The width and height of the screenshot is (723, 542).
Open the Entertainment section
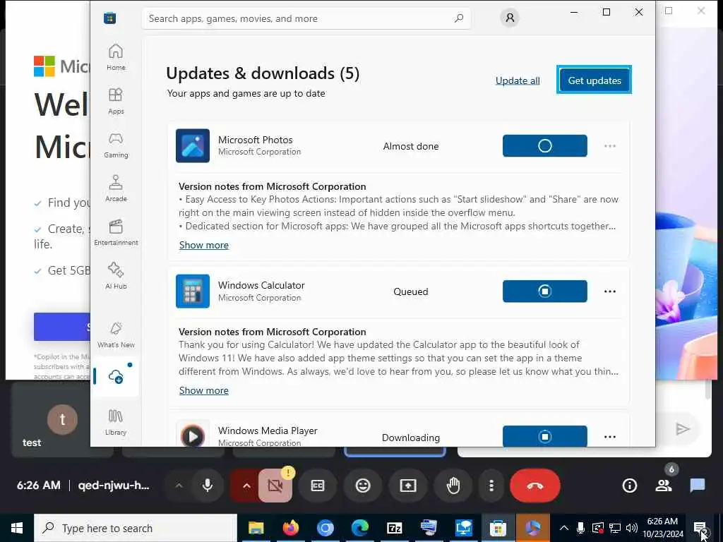116,232
